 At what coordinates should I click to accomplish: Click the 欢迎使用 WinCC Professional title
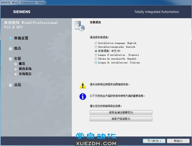(x=31, y=25)
